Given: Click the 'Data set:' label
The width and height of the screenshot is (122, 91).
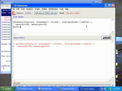Looking at the screenshot, I should coord(20,13).
